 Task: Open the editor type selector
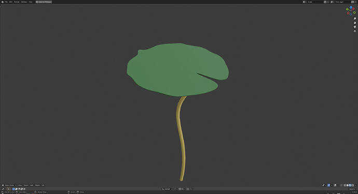(4, 189)
